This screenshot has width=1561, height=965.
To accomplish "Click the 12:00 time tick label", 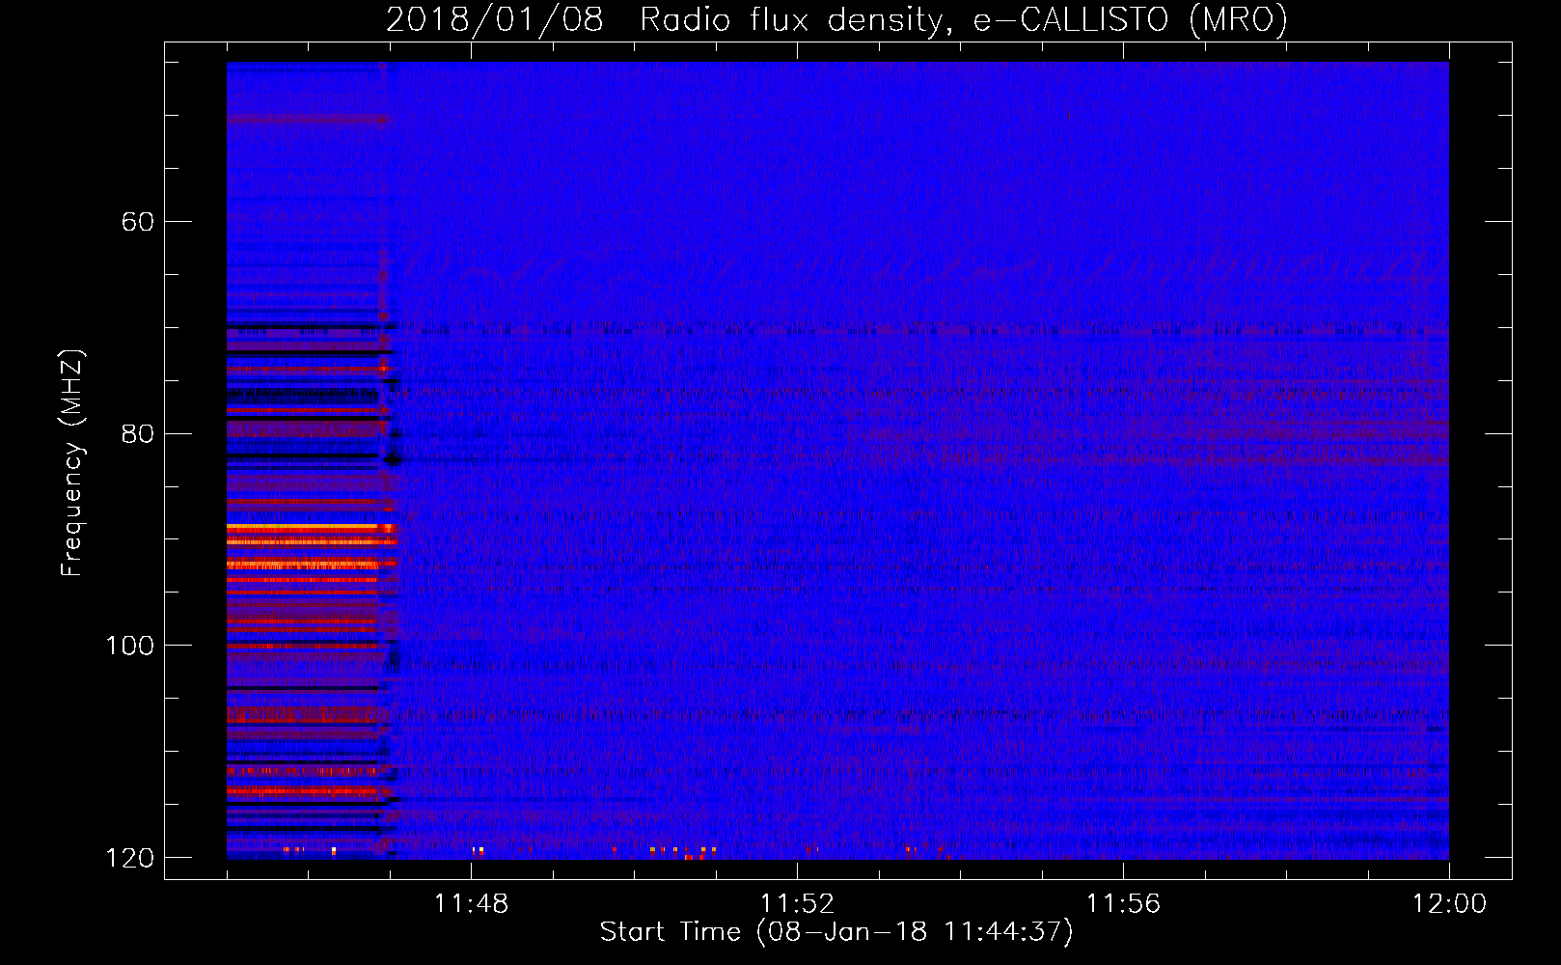I will click(x=1449, y=904).
